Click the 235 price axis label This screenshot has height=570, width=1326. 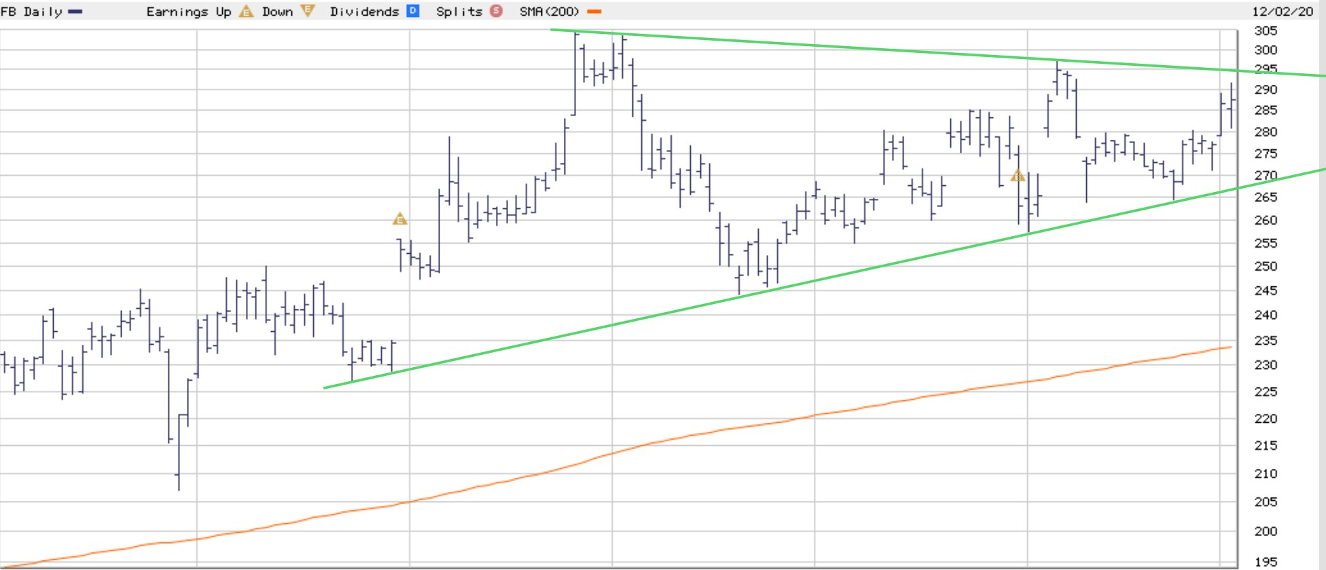pyautogui.click(x=1266, y=340)
